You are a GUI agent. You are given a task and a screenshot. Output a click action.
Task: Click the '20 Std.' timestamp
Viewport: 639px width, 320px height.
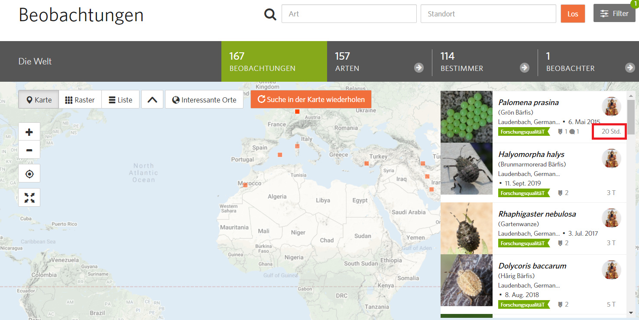(611, 131)
